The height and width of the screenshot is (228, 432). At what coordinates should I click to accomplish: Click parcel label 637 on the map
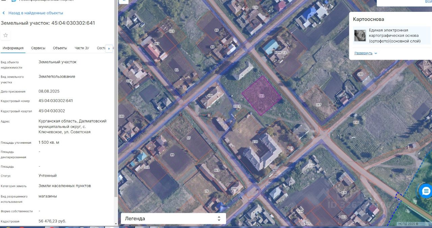click(x=344, y=217)
